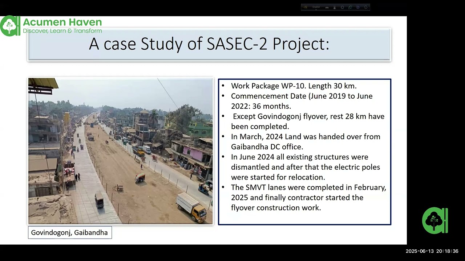Open the English language dropdown in top toolbar

click(316, 8)
